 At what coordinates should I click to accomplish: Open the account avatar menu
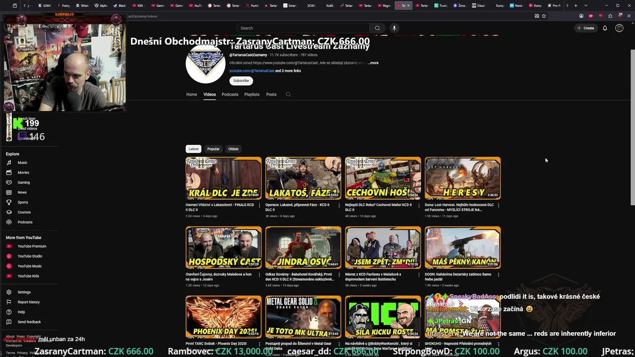619,28
